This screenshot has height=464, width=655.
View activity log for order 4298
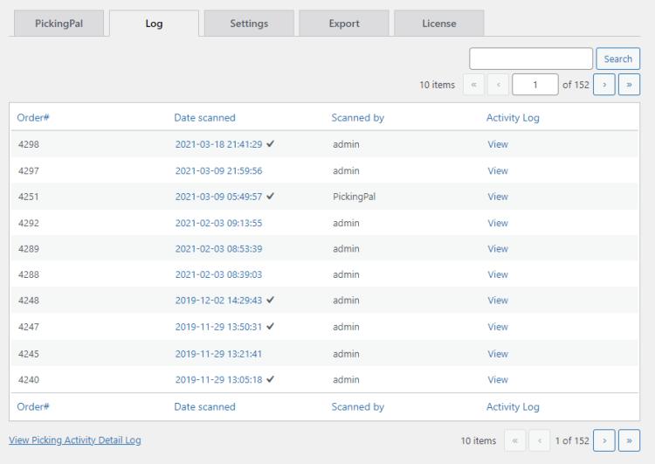497,144
